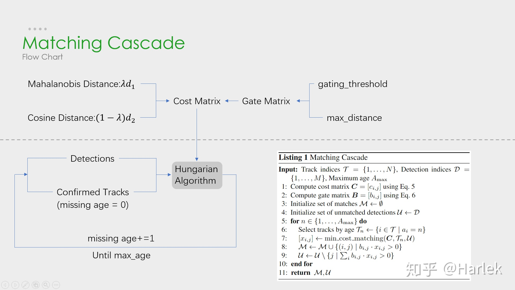The height and width of the screenshot is (290, 515).
Task: Open more slideshow options menu
Action: [x=56, y=285]
